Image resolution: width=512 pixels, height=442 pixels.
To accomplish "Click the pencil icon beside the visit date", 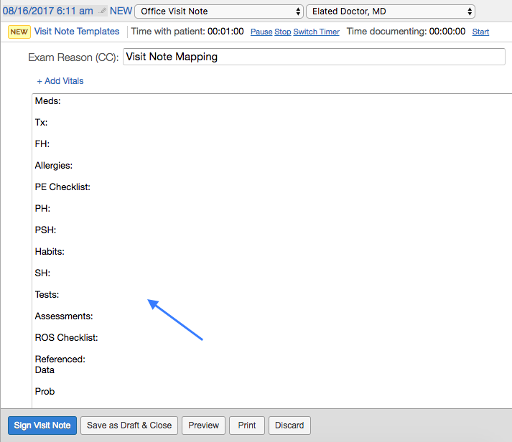I will pyautogui.click(x=103, y=11).
